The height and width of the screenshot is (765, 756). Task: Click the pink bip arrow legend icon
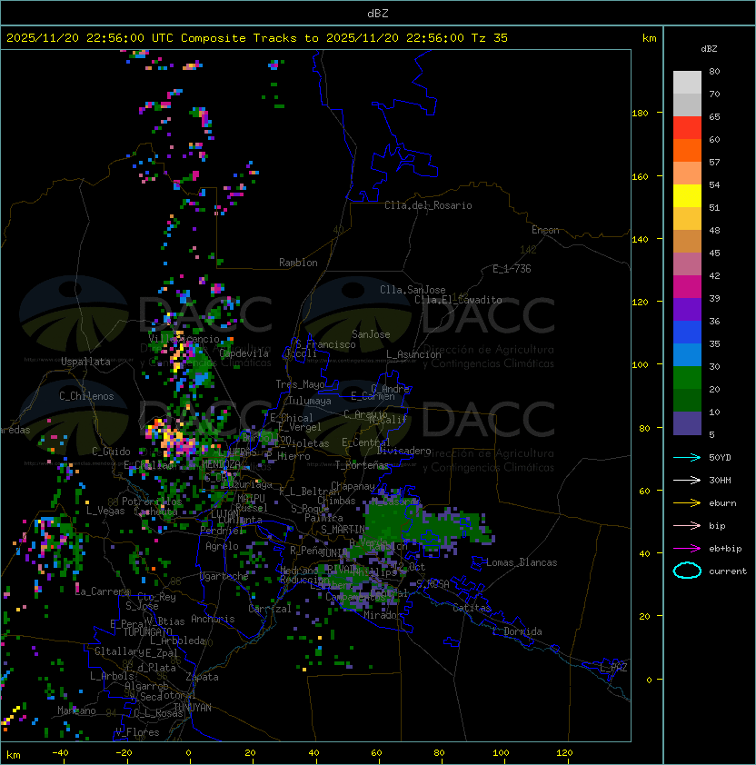[x=687, y=525]
